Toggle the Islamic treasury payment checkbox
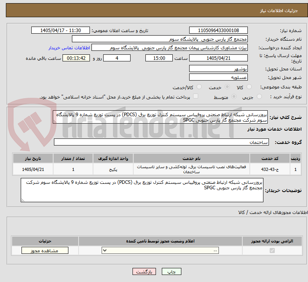Image resolution: width=308 pixels, height=282 pixels. pyautogui.click(x=196, y=96)
